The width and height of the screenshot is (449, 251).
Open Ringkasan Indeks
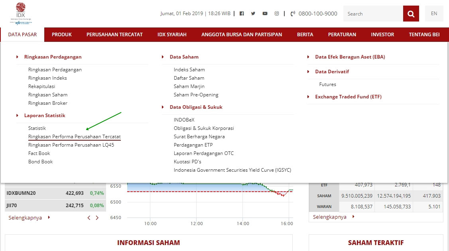pos(47,78)
